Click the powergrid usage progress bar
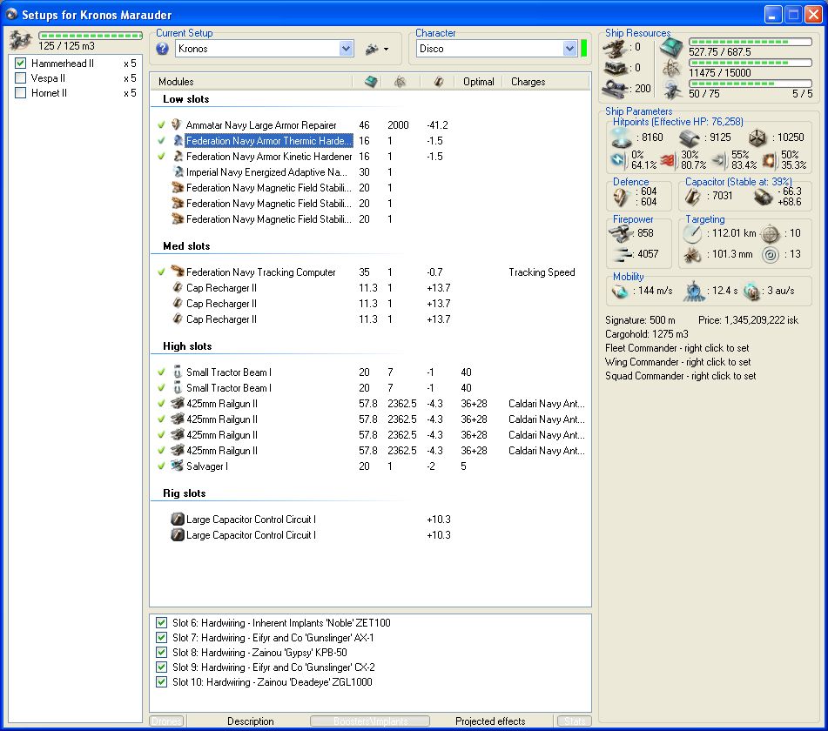828x731 pixels. [x=751, y=63]
